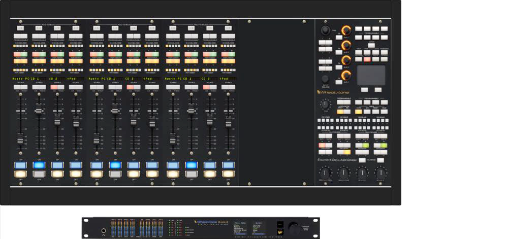508x239 pixels.
Task: Click the large rotary encoder on the rack blade
Action: click(293, 228)
